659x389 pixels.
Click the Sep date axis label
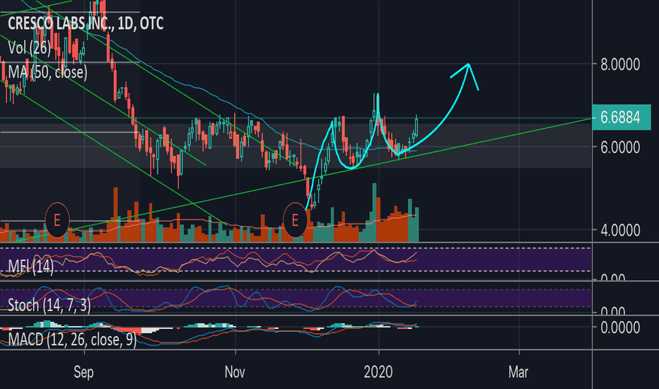83,372
